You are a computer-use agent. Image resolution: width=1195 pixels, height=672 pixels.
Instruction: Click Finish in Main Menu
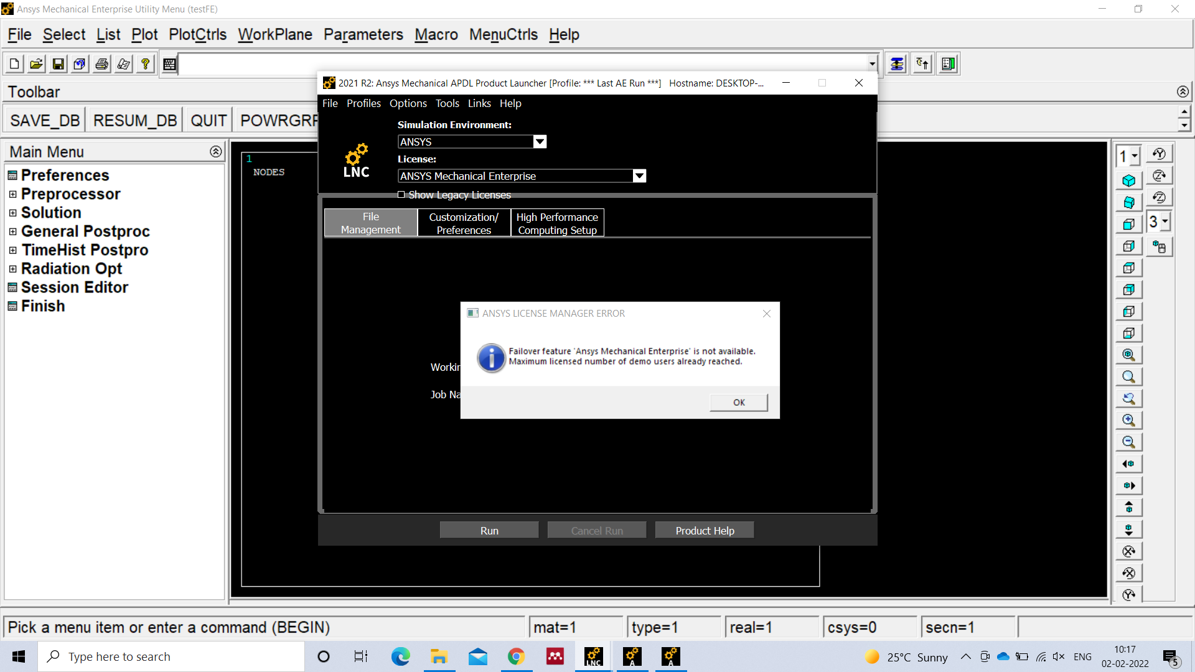point(43,306)
